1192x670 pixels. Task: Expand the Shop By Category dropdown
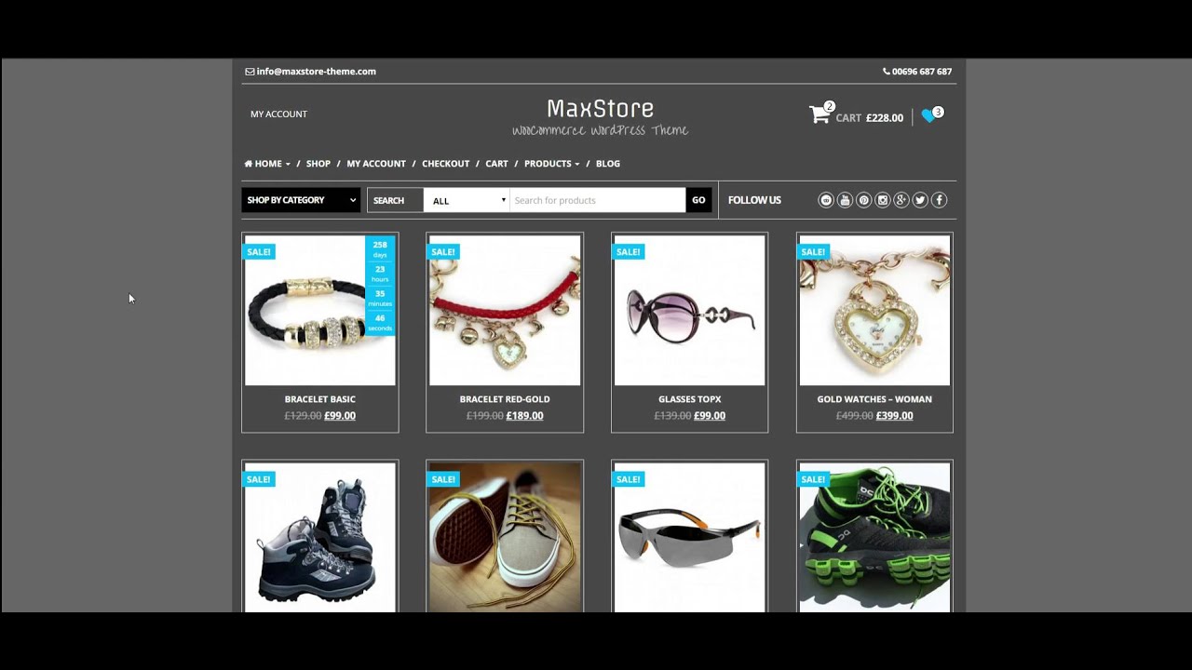coord(301,200)
